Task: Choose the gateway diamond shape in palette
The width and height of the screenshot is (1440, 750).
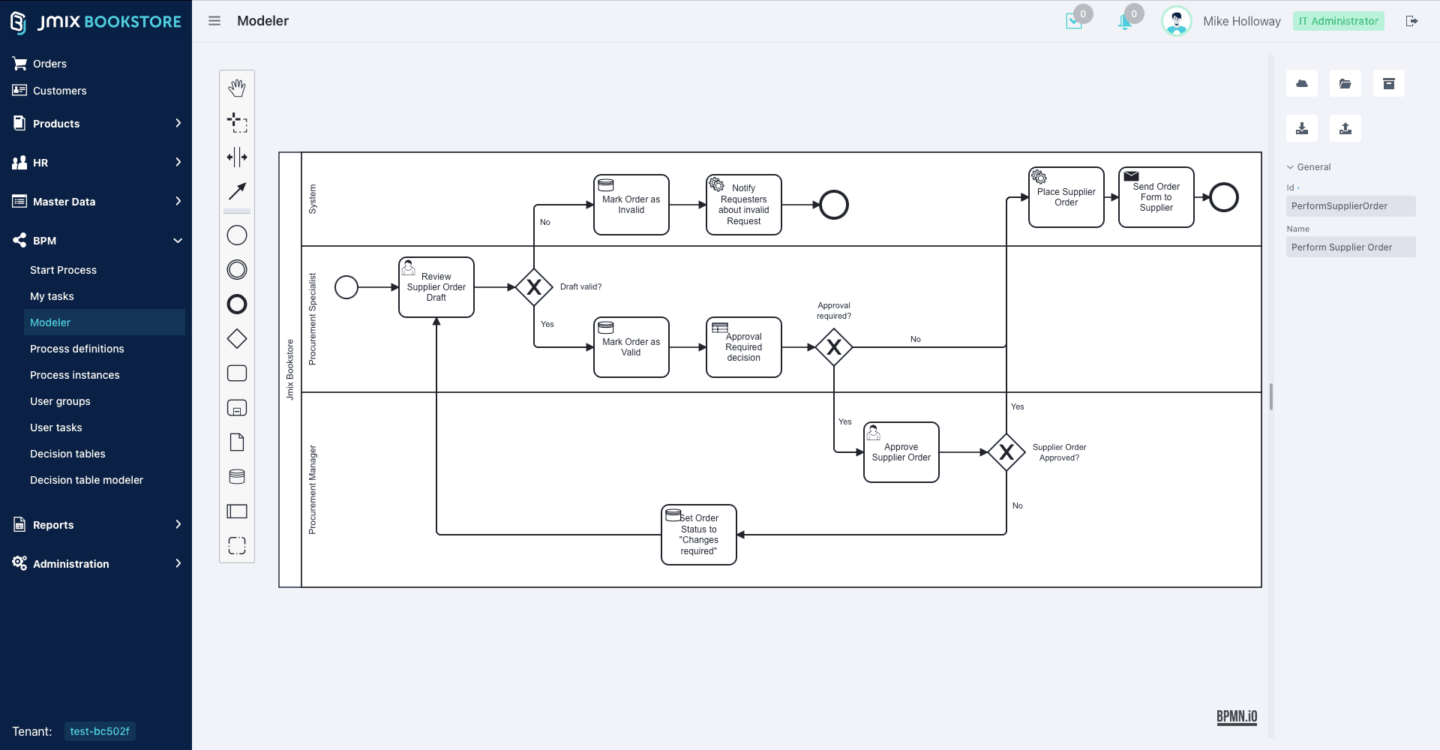Action: (x=237, y=339)
